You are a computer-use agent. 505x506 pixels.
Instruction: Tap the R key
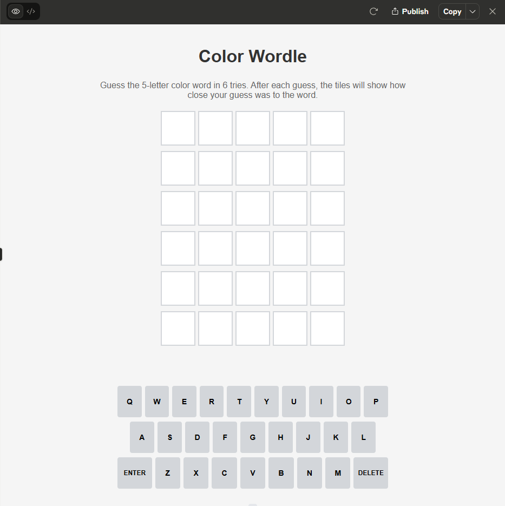coord(211,402)
